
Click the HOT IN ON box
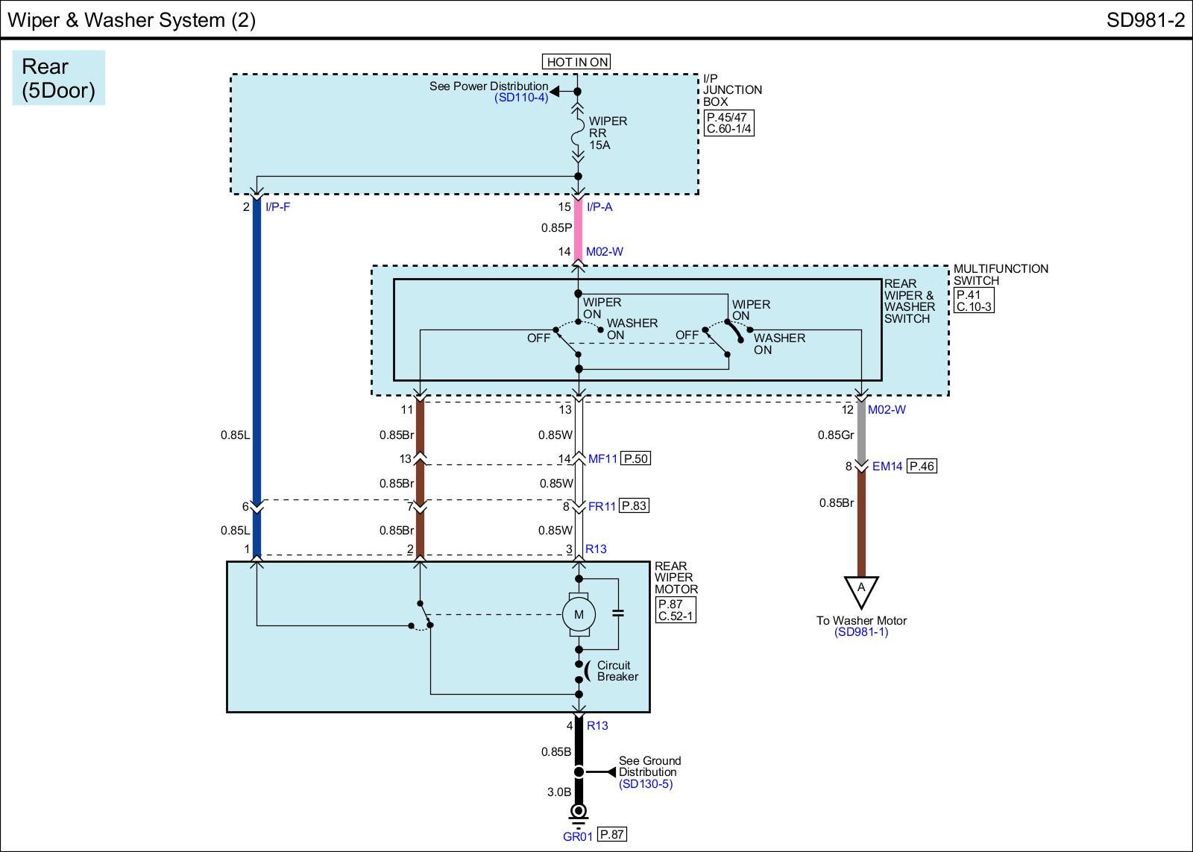click(576, 62)
